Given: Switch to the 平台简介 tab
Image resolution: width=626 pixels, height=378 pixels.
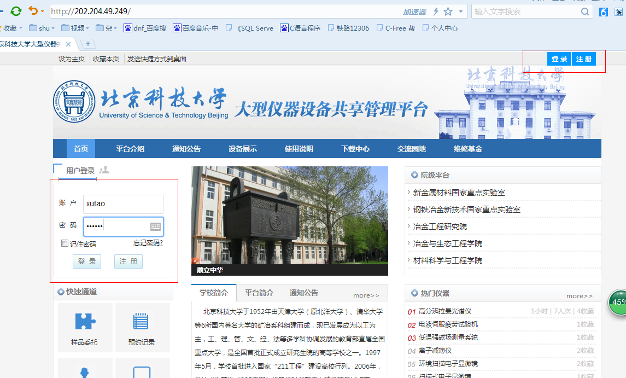Looking at the screenshot, I should 259,293.
